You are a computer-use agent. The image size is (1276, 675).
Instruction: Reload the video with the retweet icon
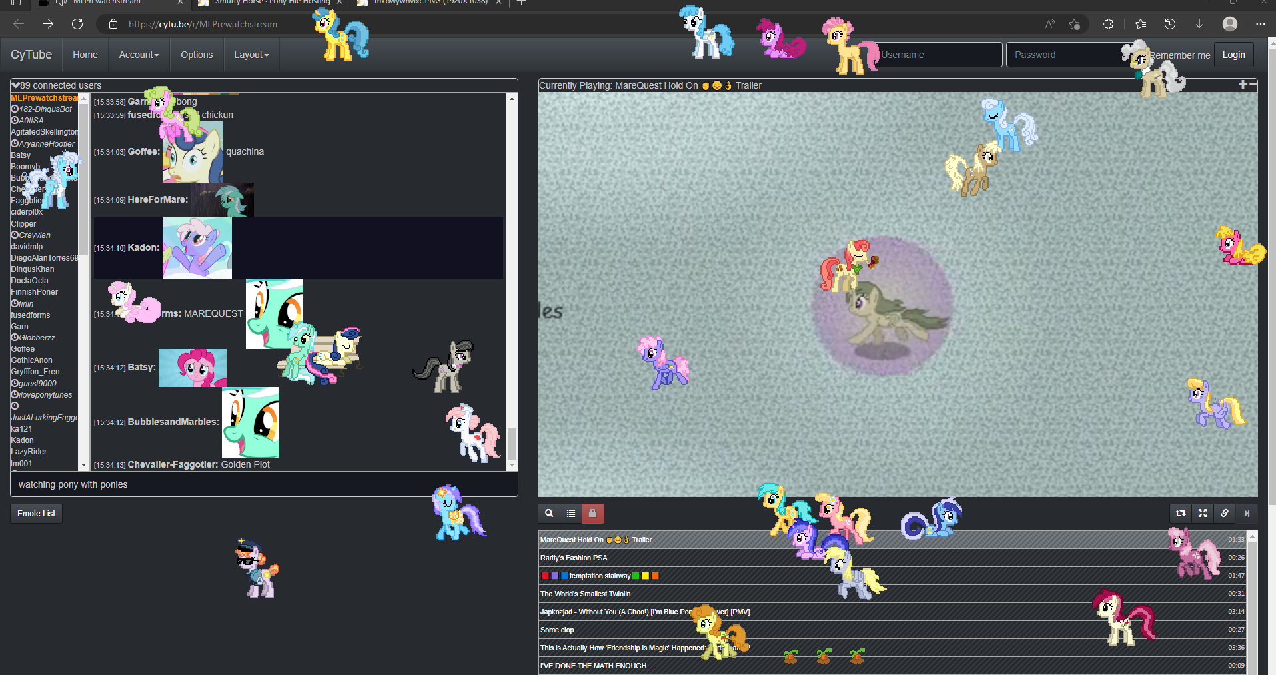(1181, 514)
